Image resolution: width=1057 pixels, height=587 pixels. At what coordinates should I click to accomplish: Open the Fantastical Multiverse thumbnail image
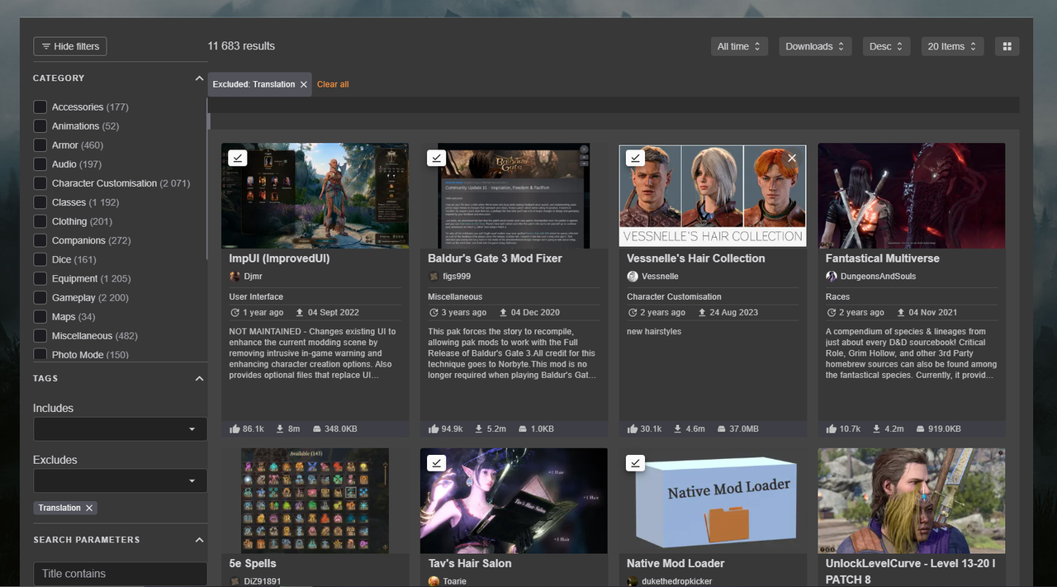912,196
